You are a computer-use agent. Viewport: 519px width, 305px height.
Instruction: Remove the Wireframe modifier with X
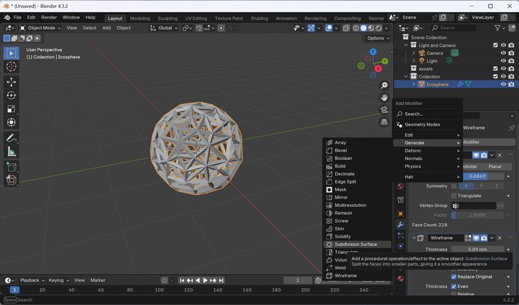[x=500, y=238]
